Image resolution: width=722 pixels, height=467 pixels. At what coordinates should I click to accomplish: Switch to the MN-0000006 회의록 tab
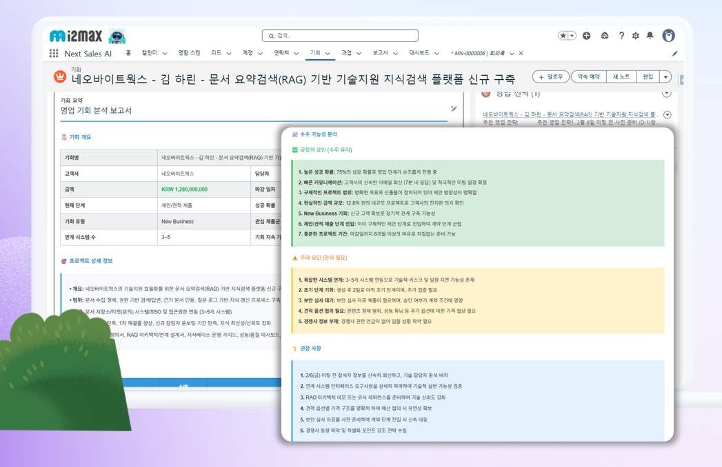pos(478,53)
